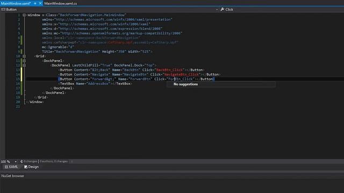Click the No suggestions popup
Screen dimensions: 344x193
221,84
